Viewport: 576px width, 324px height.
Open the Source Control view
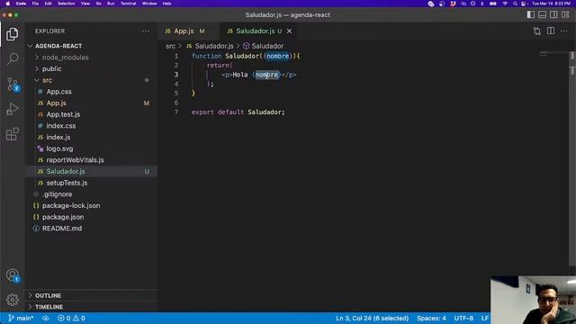click(x=13, y=85)
